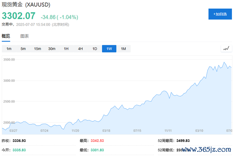
Task: Click the 3302.07 current price
Action: coord(19,16)
